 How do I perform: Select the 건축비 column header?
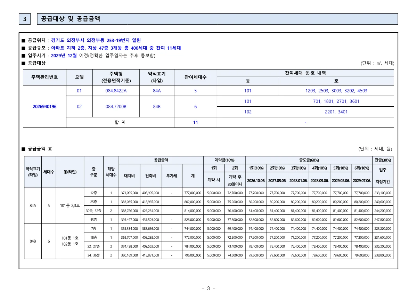tap(150, 176)
